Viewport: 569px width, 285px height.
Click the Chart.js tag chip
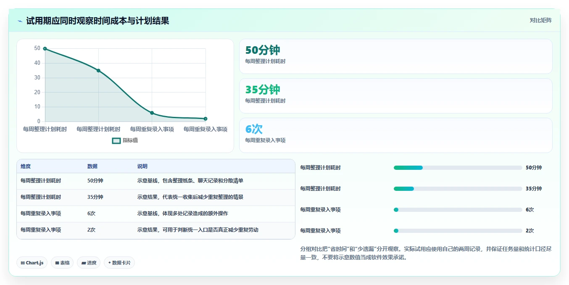(32, 263)
